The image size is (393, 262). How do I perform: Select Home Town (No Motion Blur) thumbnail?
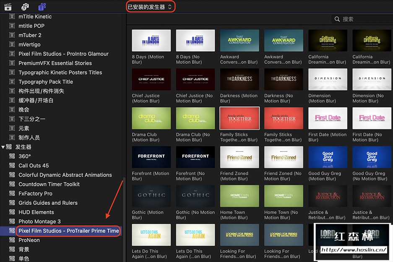point(284,196)
